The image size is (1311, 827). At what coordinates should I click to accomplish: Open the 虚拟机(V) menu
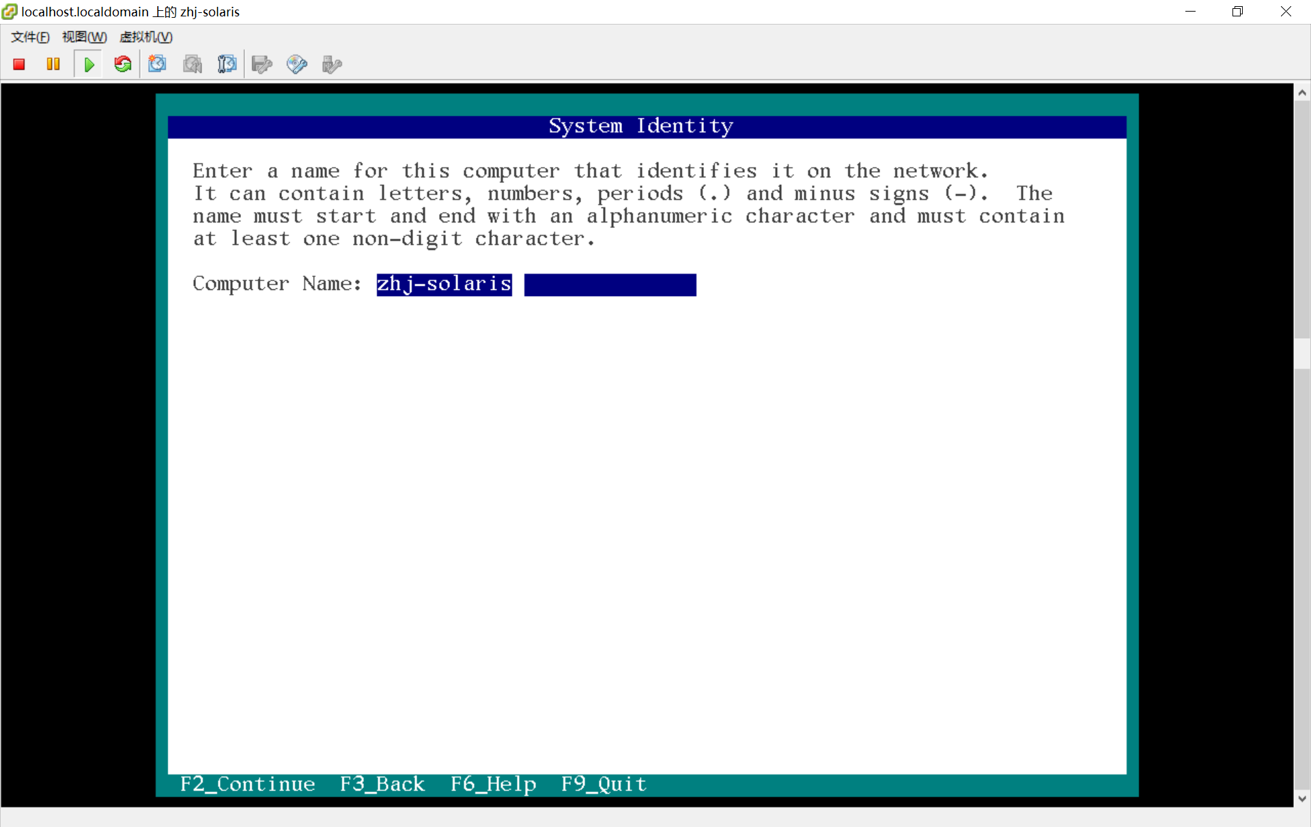coord(145,37)
